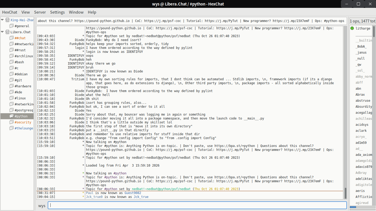Click the ##rust channel icon
This screenshot has height=211, width=376.
(x=11, y=50)
